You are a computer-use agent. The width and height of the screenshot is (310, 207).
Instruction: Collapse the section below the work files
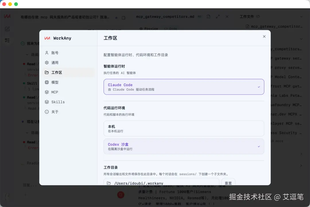click(301, 39)
